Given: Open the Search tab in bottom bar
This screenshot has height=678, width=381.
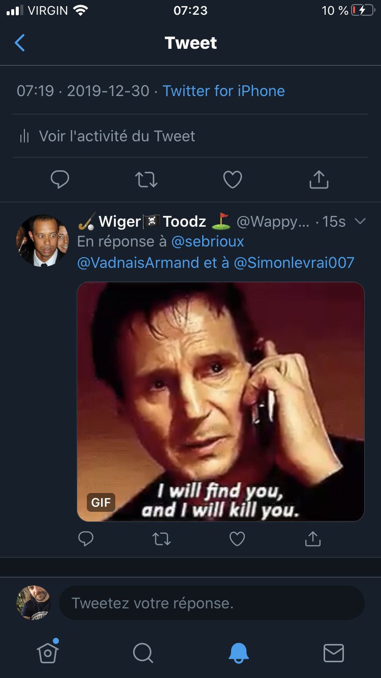Looking at the screenshot, I should [x=143, y=653].
